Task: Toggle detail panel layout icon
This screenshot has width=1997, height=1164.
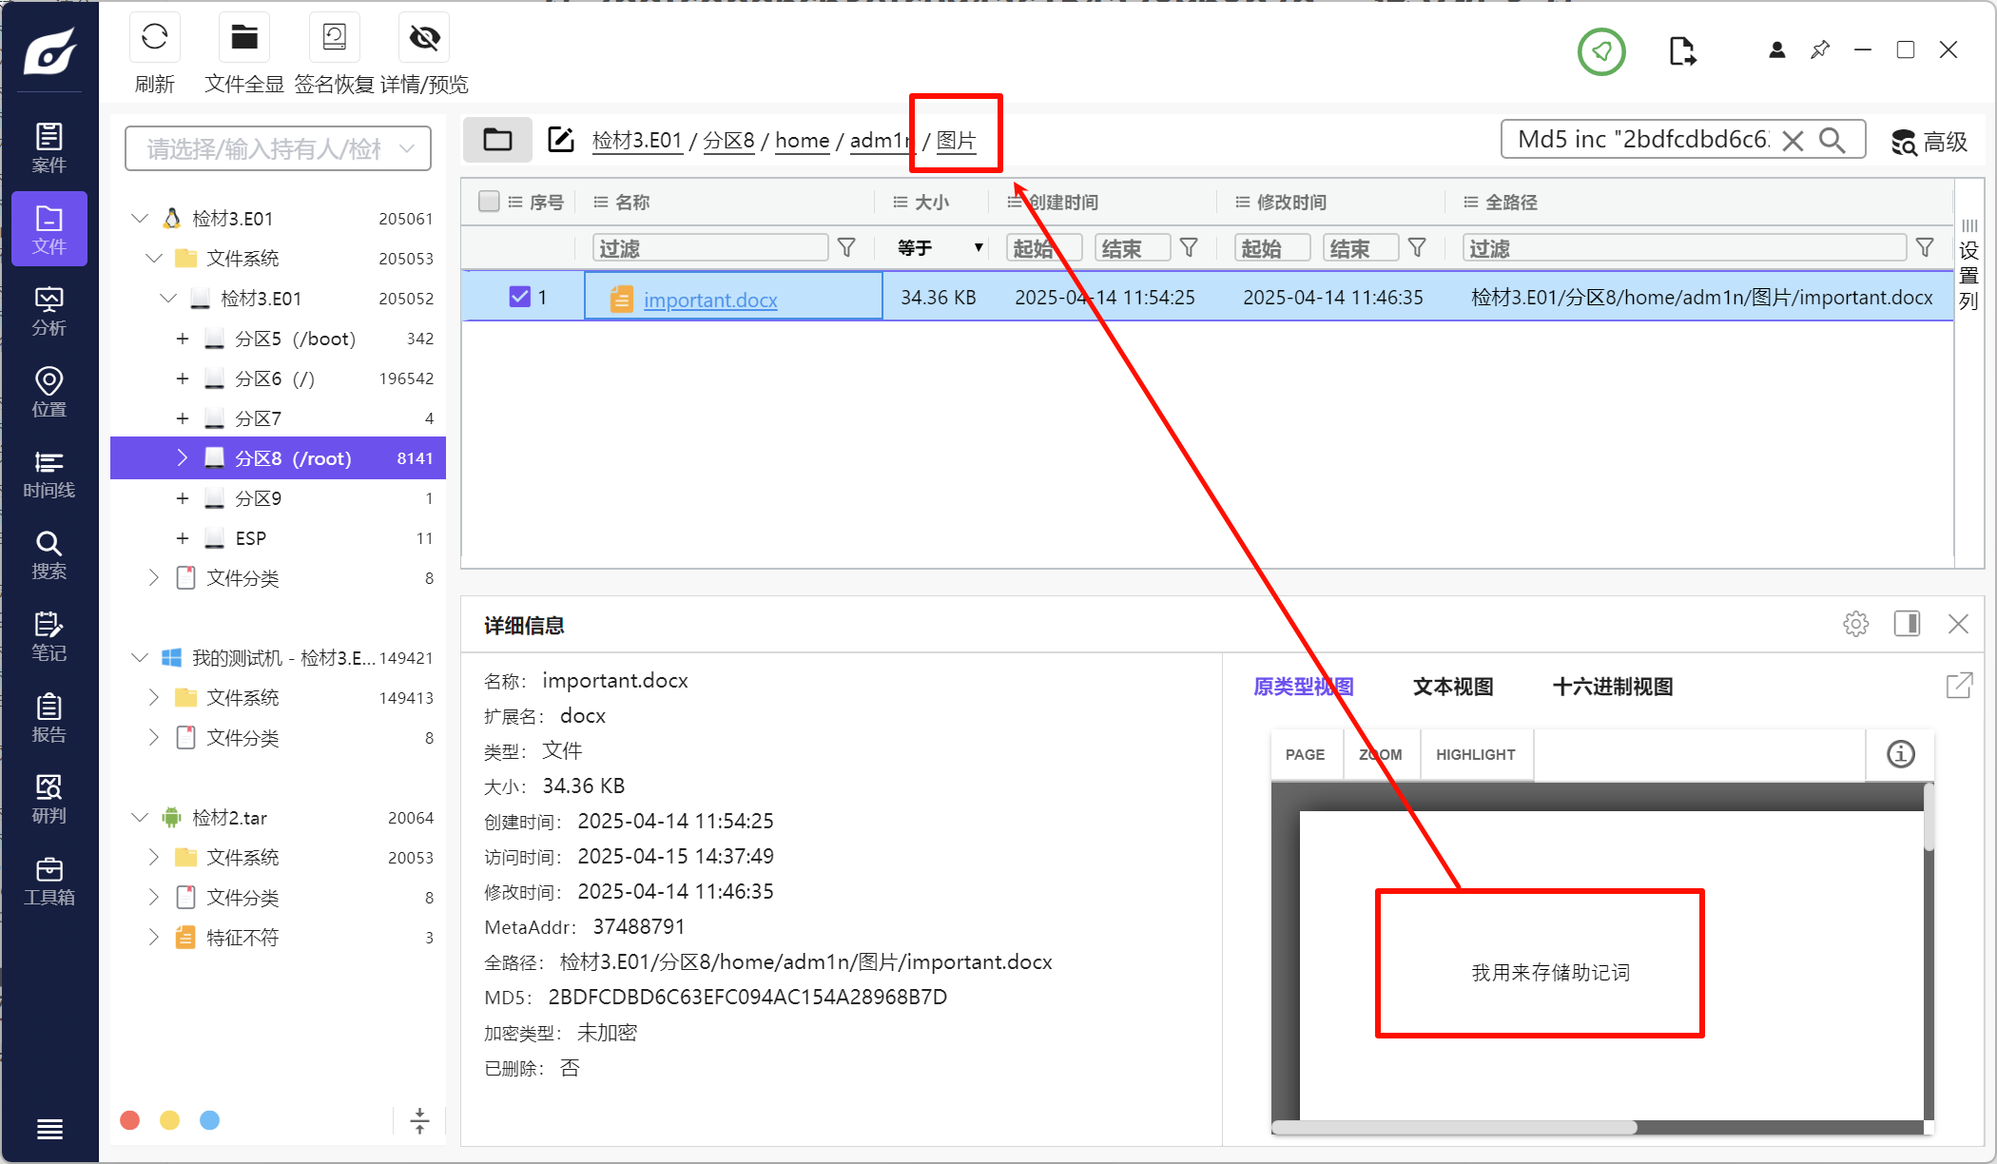Action: coord(1907,624)
